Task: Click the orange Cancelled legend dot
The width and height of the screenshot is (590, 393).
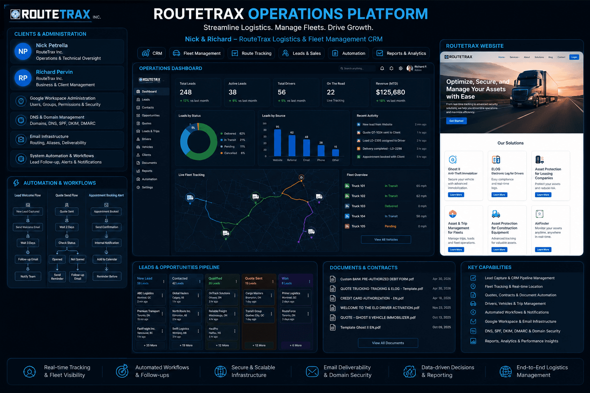Action: 221,153
